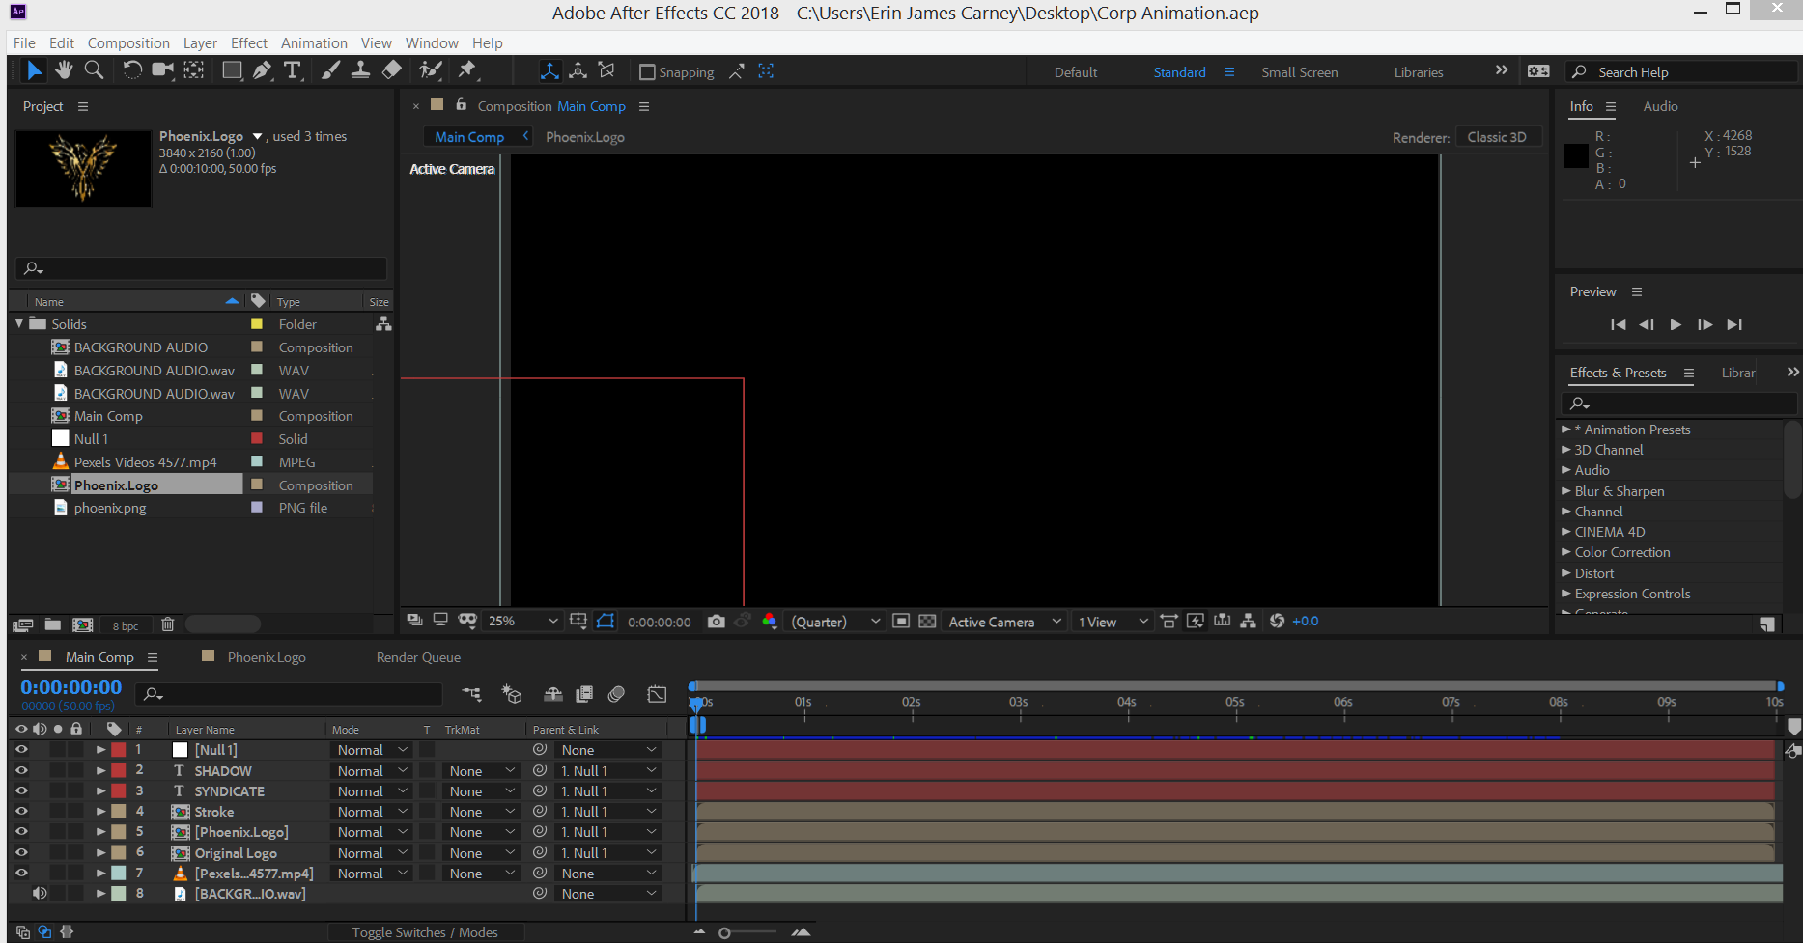The height and width of the screenshot is (943, 1803).
Task: Enable motion blur switch in timeline
Action: coord(617,694)
